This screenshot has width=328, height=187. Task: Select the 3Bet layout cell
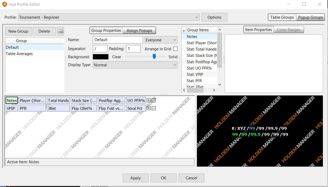pos(58,108)
